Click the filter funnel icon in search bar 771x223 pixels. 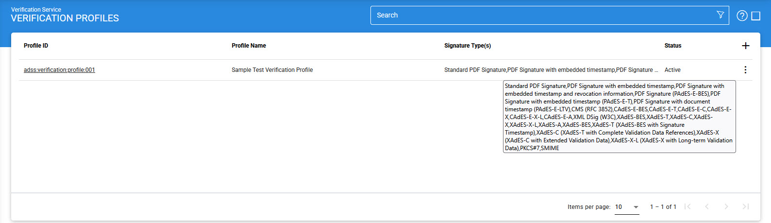[720, 15]
